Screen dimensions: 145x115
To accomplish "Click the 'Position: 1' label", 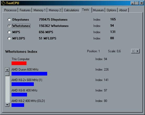I will pyautogui.click(x=93, y=51).
